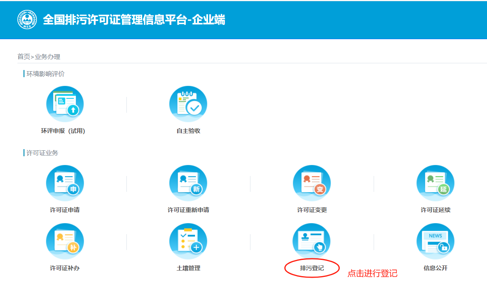This screenshot has width=487, height=286.
Task: Open the 许可证申请 text link
Action: coord(65,210)
